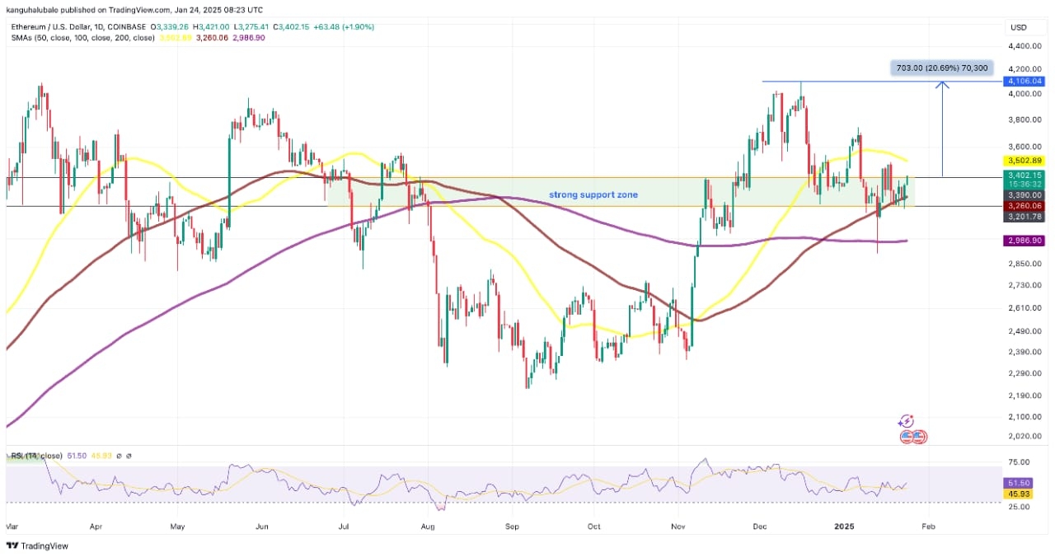Click the Aug label on the time axis
This screenshot has width=1055, height=557.
click(427, 524)
